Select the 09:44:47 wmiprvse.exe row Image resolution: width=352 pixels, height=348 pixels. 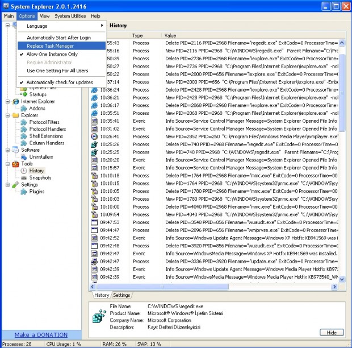point(215,230)
